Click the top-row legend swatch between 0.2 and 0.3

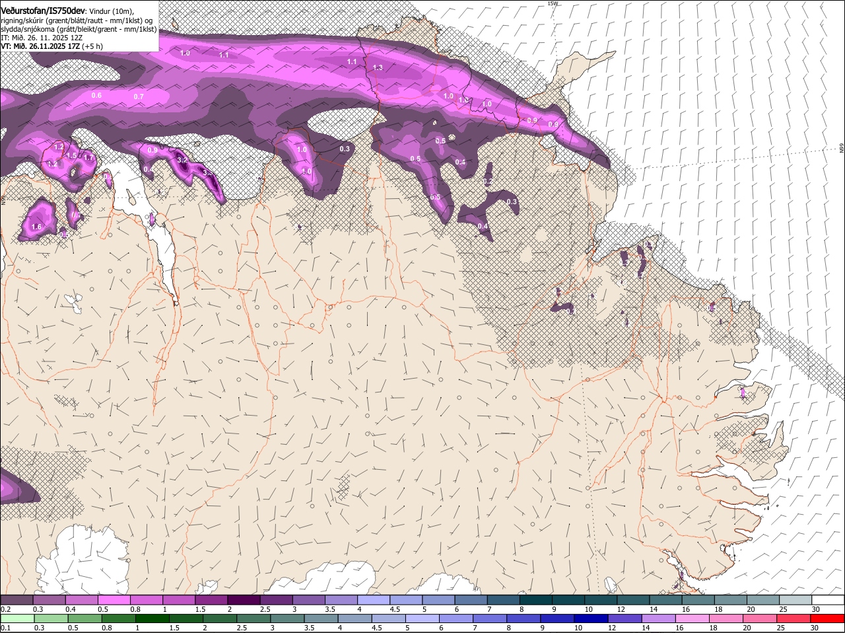click(x=17, y=600)
